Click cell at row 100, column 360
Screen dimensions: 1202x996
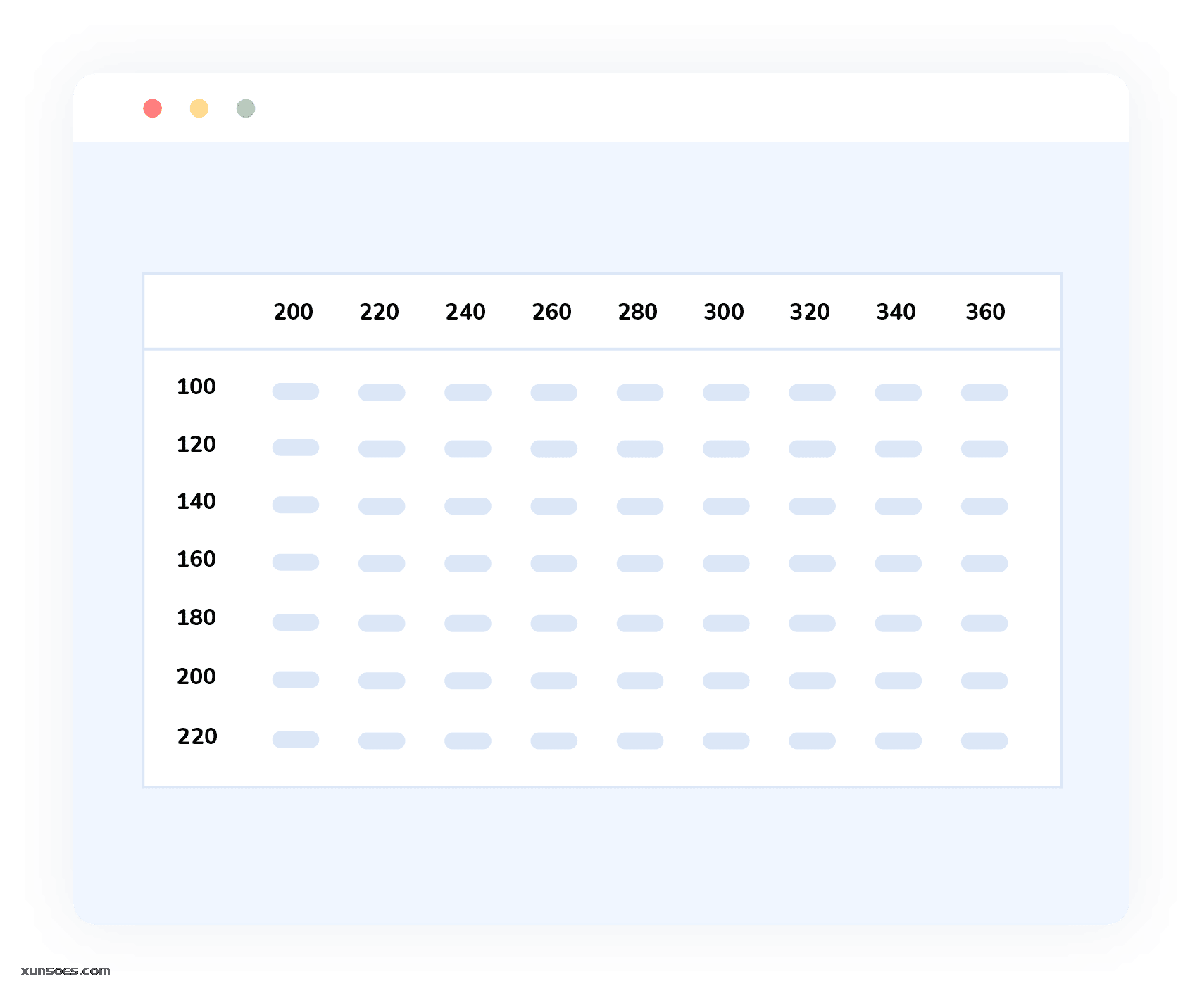point(984,393)
